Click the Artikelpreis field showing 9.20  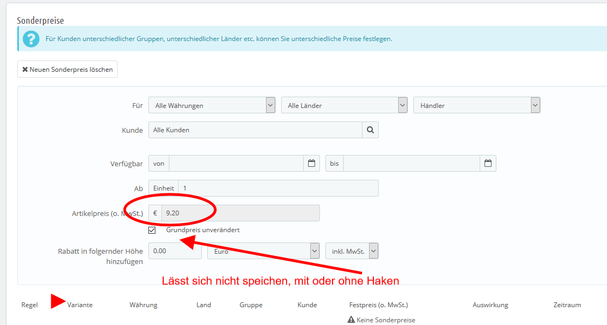pos(241,213)
